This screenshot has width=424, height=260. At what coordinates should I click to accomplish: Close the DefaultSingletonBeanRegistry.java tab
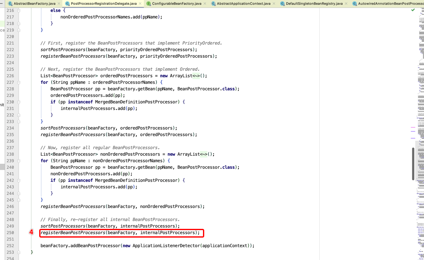[346, 3]
